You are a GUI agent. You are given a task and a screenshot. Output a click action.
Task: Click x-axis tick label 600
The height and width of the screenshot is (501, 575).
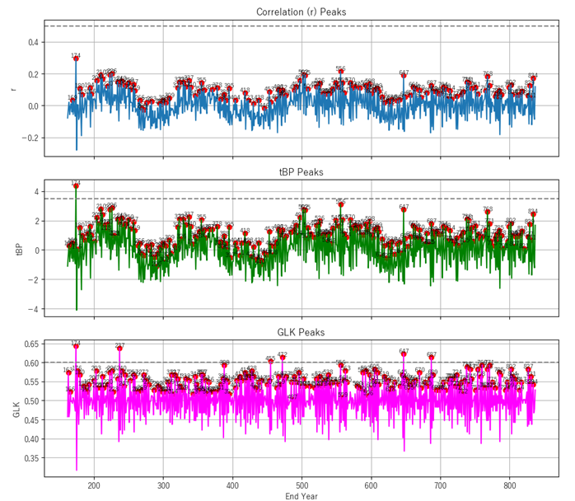coord(371,485)
